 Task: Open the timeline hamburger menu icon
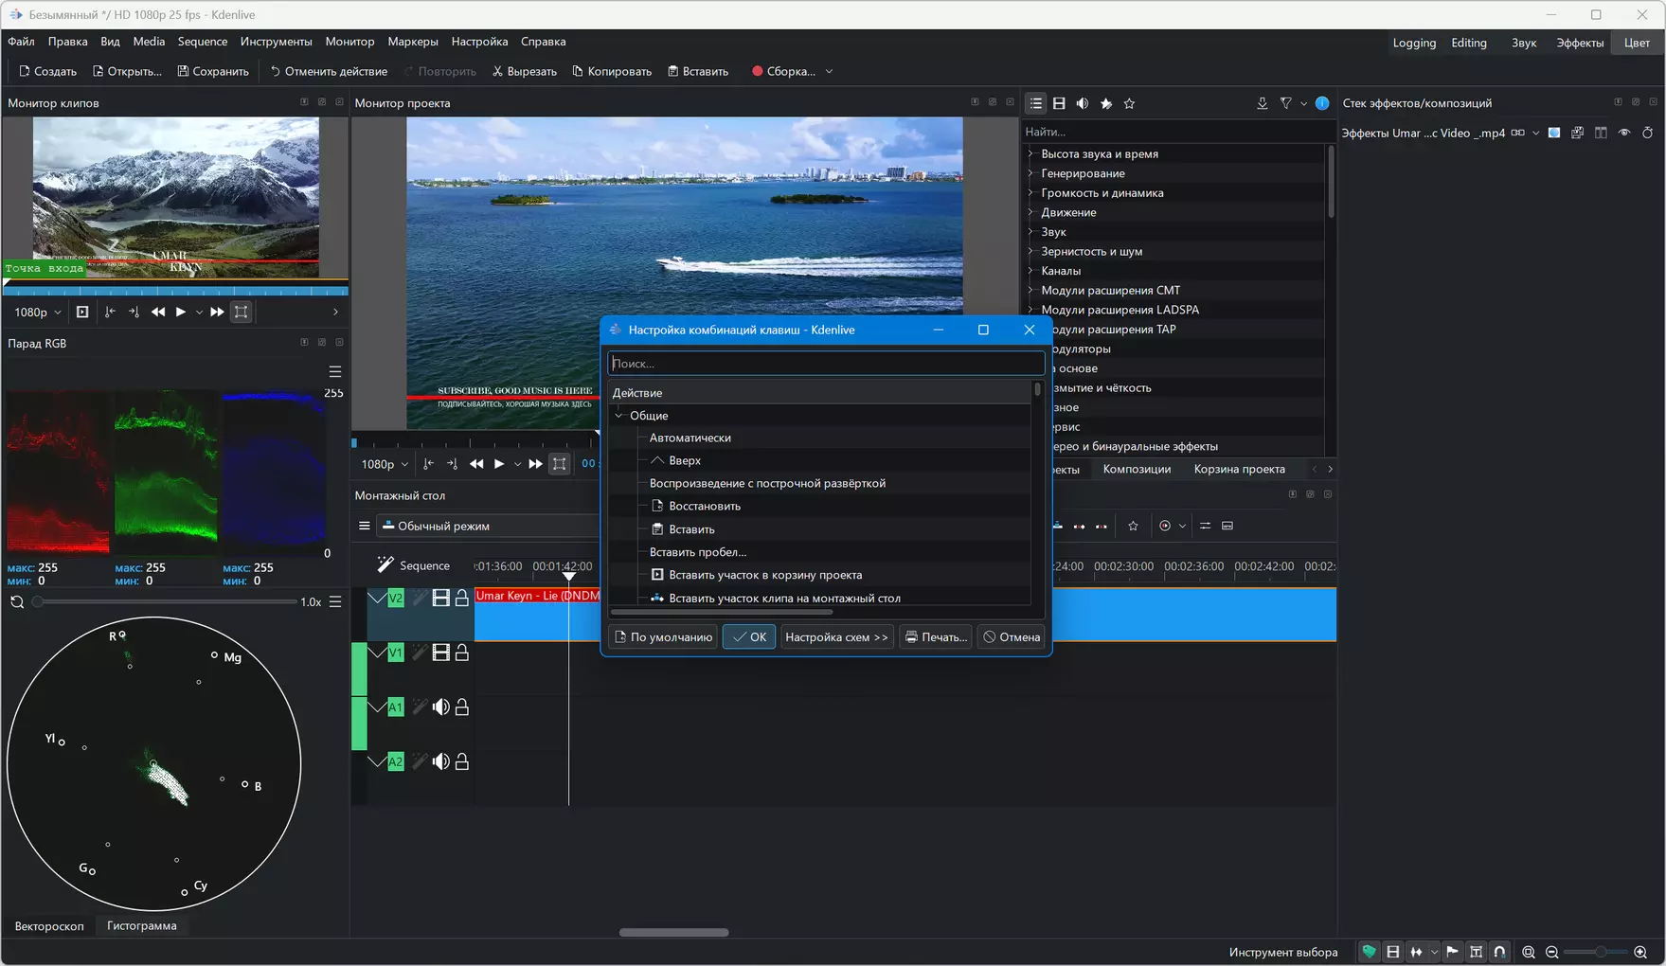365,526
